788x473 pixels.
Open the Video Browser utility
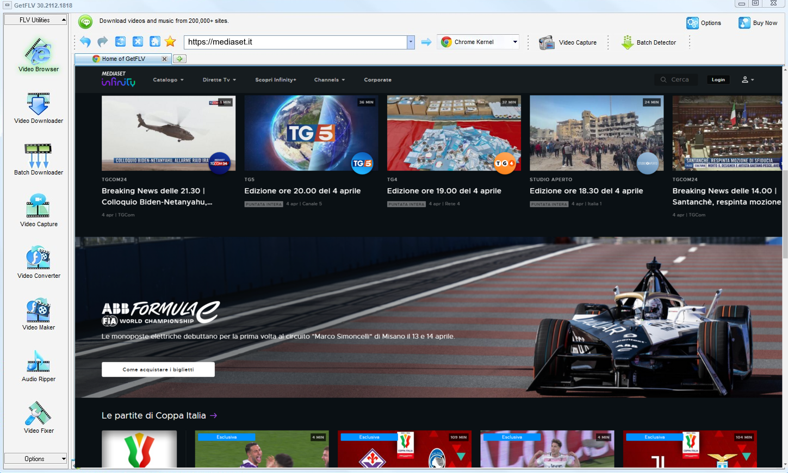tap(38, 54)
